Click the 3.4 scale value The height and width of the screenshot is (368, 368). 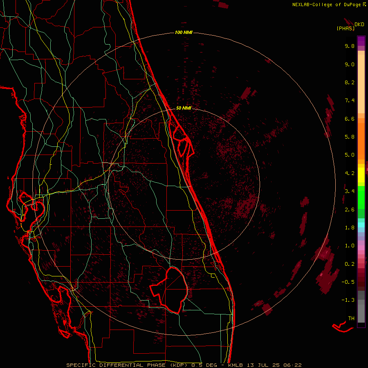[350, 191]
